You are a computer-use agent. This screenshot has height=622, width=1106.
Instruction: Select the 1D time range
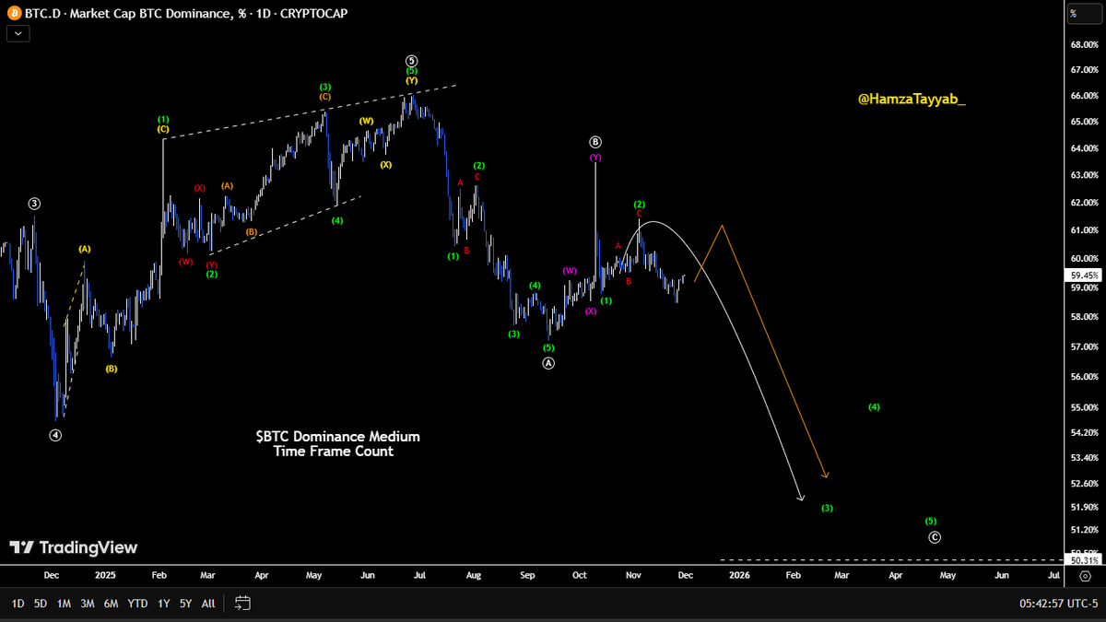click(x=18, y=604)
